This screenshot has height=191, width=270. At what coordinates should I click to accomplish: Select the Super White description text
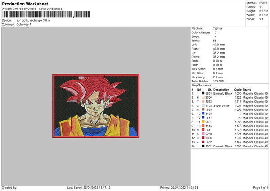[221, 105]
